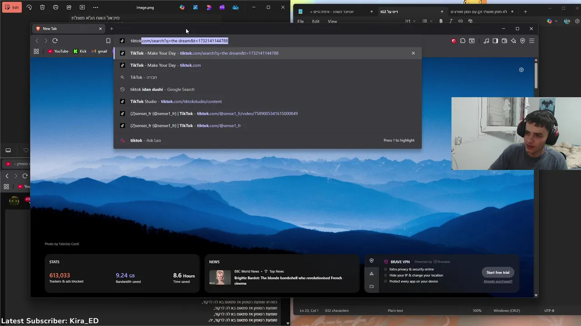Remove the highlighted suggestion with X

pos(413,53)
